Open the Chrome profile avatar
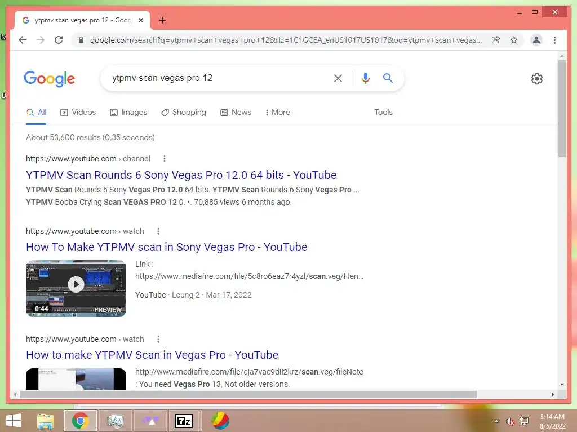The width and height of the screenshot is (577, 432). pos(536,40)
